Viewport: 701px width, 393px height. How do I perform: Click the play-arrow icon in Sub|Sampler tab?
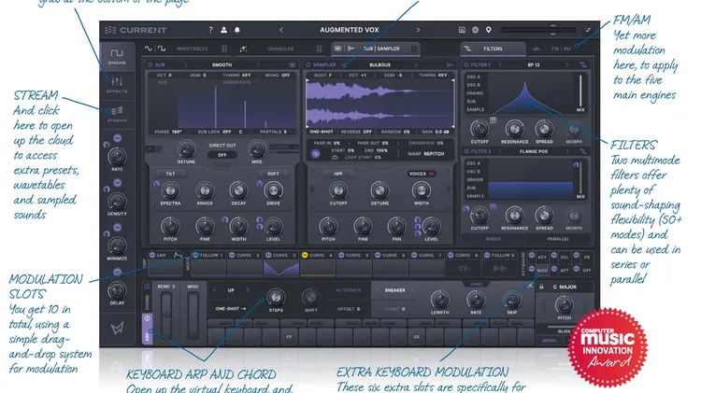click(350, 49)
